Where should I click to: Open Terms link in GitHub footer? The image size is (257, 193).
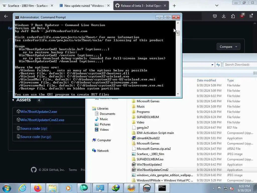pos(73,170)
